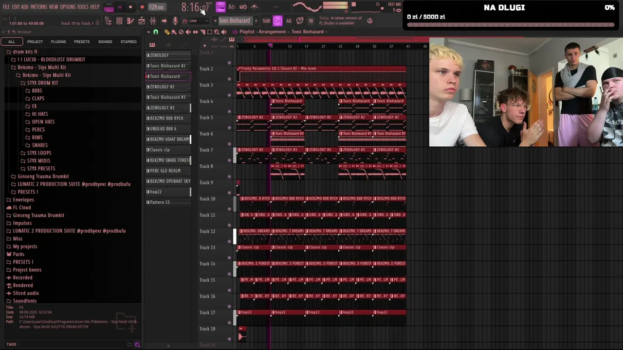
Task: Collapse the browser options arrow
Action: pos(4,32)
